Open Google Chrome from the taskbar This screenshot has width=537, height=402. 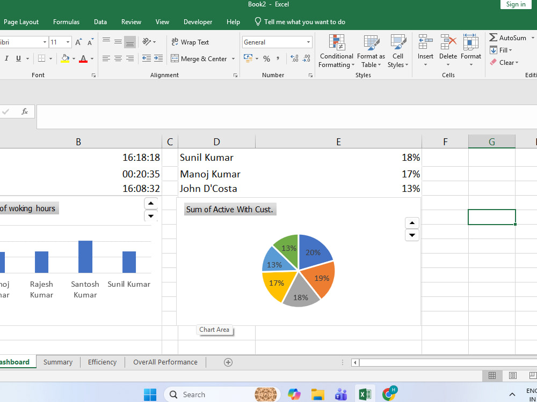pos(389,394)
